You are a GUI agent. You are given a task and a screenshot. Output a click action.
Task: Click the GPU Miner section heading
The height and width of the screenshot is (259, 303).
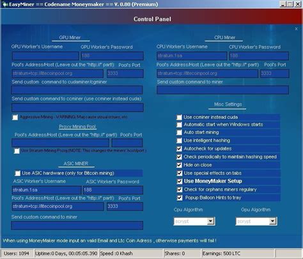coord(70,38)
